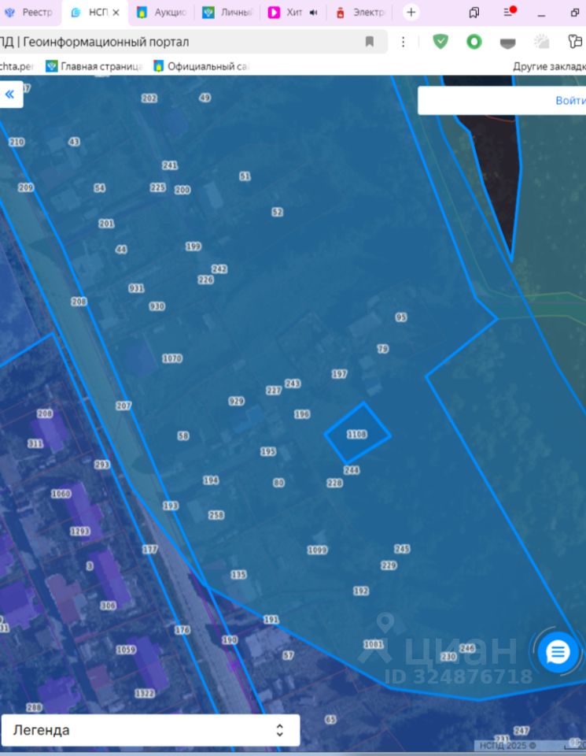The height and width of the screenshot is (756, 586).
Task: Click parcel label 929 on map
Action: (x=237, y=401)
